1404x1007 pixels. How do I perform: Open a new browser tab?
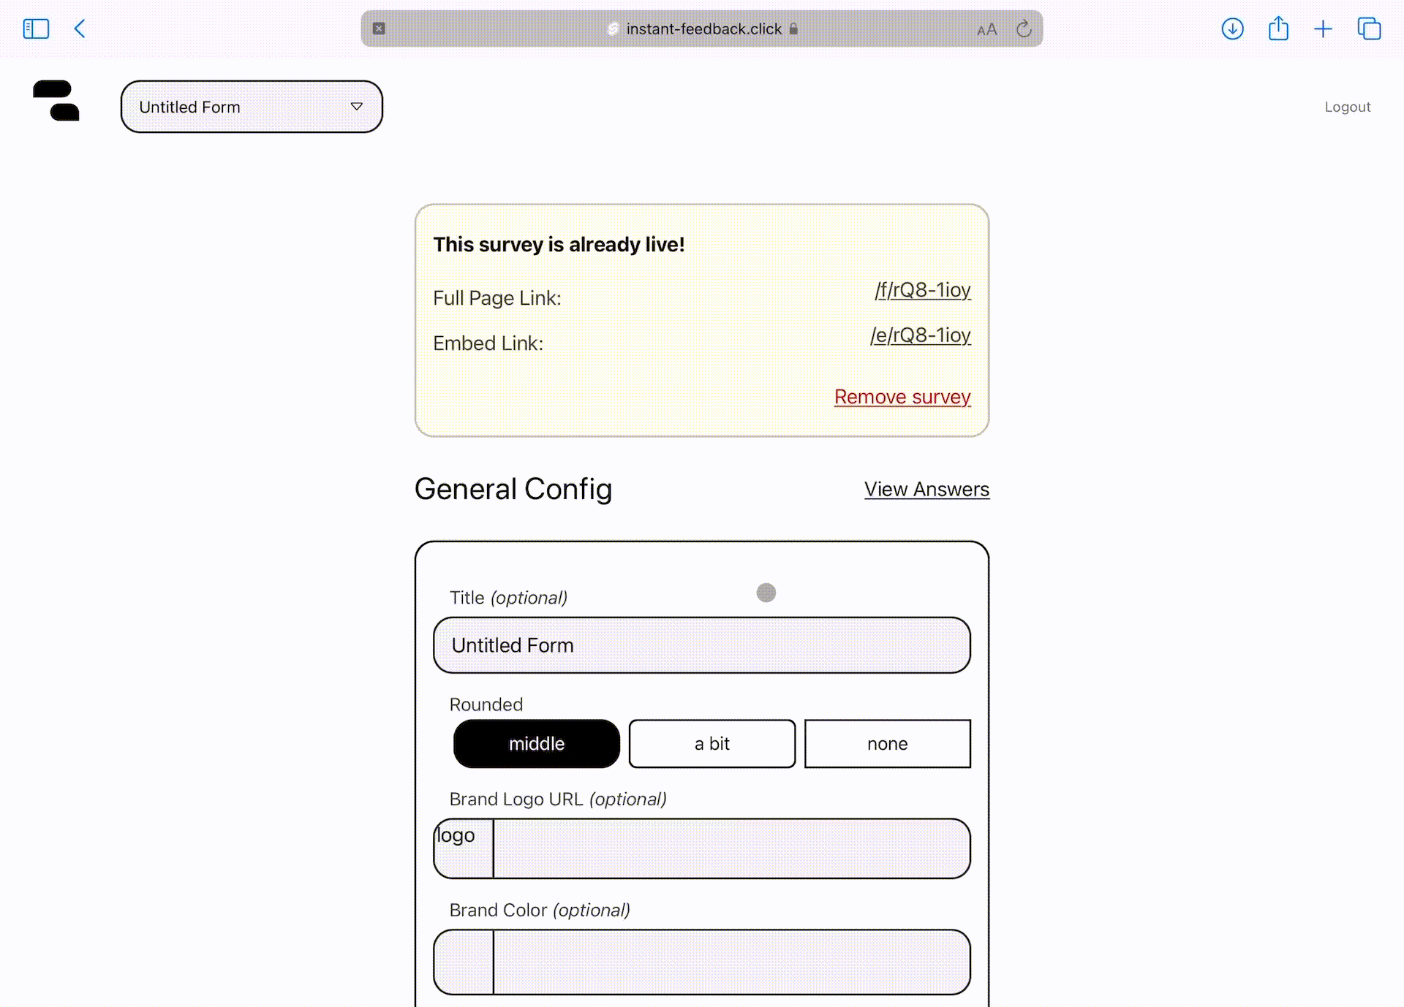[x=1323, y=28]
